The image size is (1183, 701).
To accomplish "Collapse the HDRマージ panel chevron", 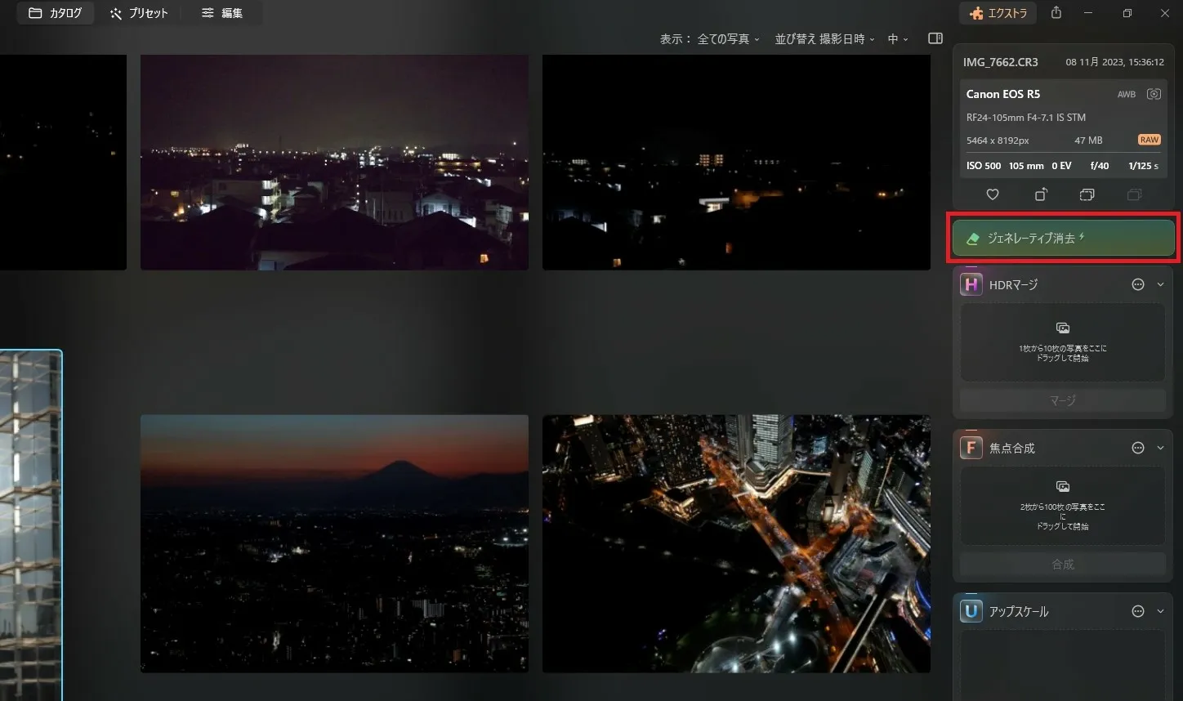I will click(1160, 284).
